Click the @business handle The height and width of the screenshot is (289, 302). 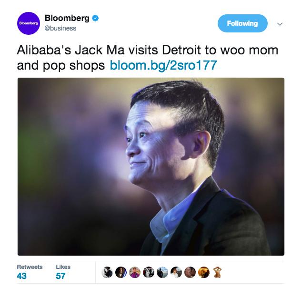coord(60,28)
